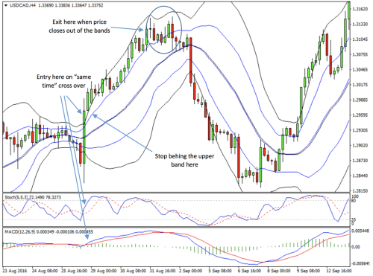
Task: Click the MACD 0.00 axis level label
Action: coord(355,247)
